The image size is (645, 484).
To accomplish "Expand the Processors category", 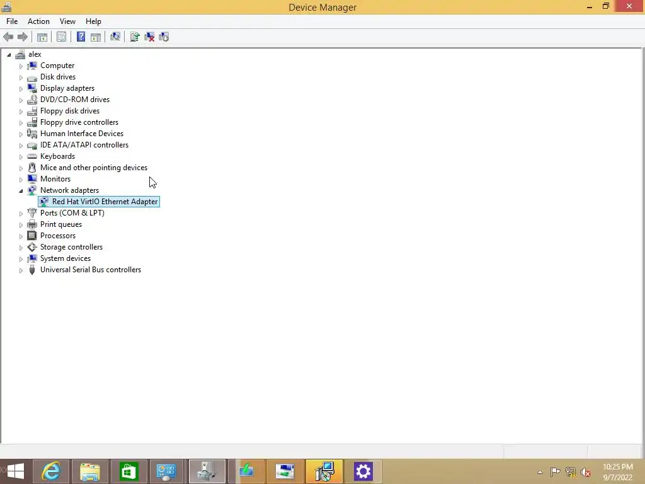I will tap(21, 236).
